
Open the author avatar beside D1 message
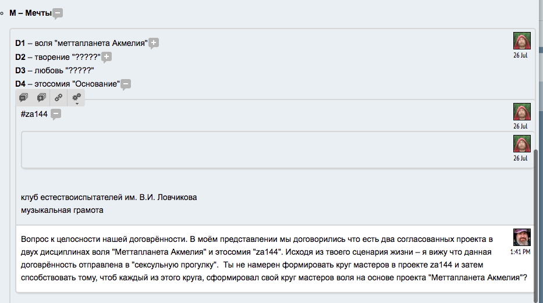521,41
